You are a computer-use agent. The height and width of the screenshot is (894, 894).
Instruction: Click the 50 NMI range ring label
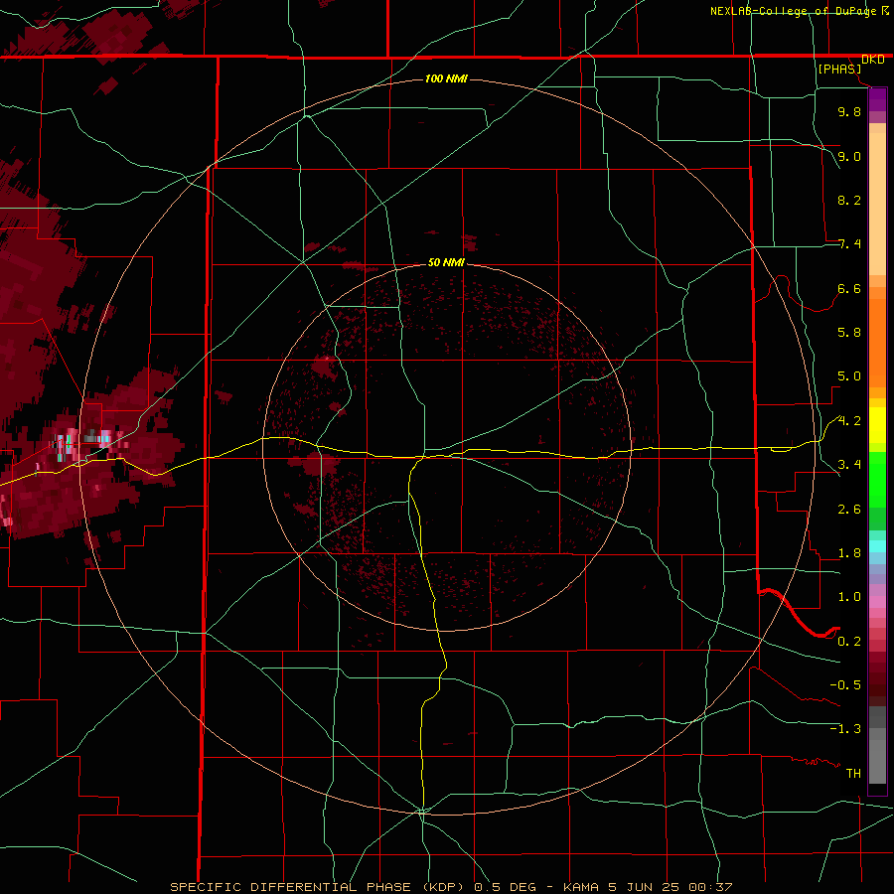[x=446, y=262]
